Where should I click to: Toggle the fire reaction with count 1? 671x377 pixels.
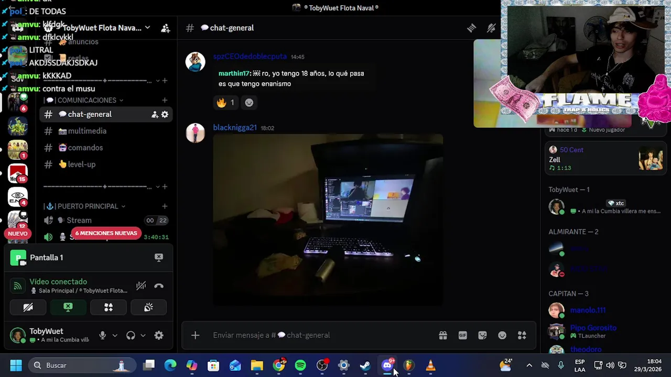pyautogui.click(x=225, y=103)
